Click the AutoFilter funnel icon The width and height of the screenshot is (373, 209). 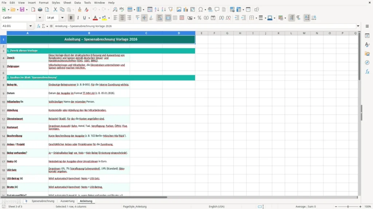point(170,9)
